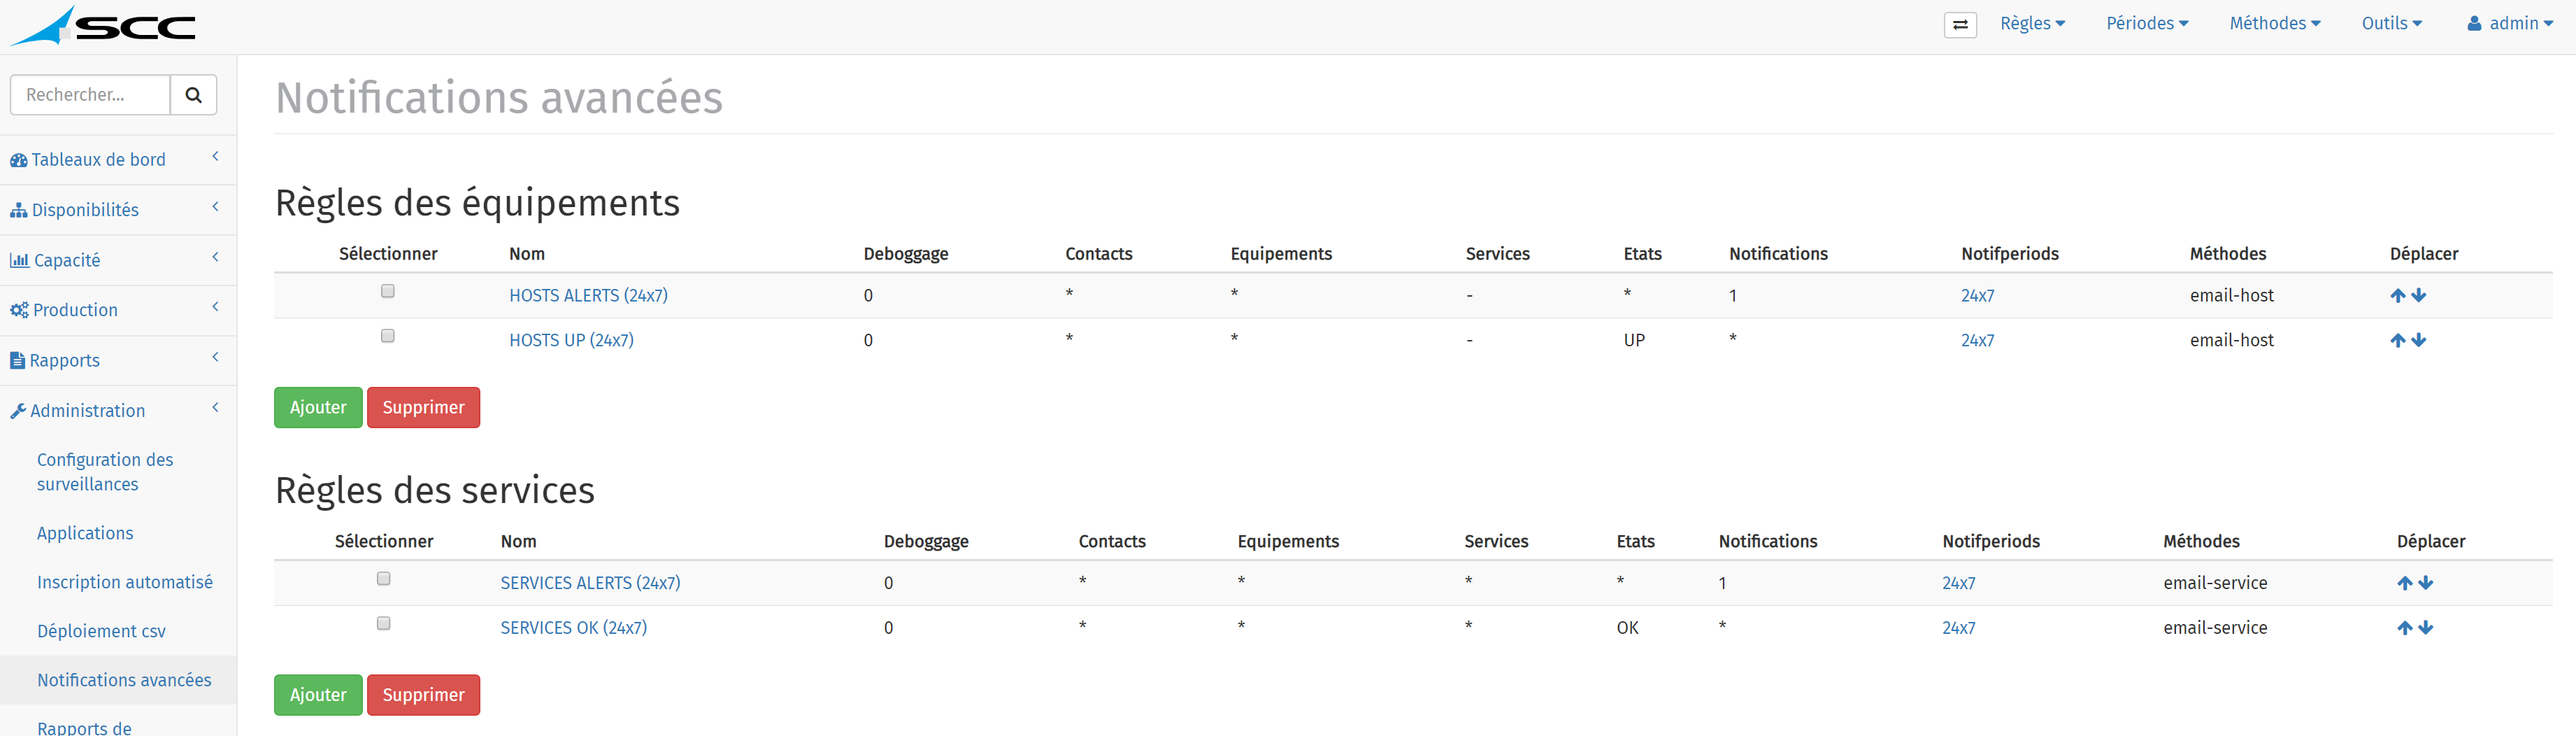
Task: Focus the Rechercher search field
Action: [x=90, y=95]
